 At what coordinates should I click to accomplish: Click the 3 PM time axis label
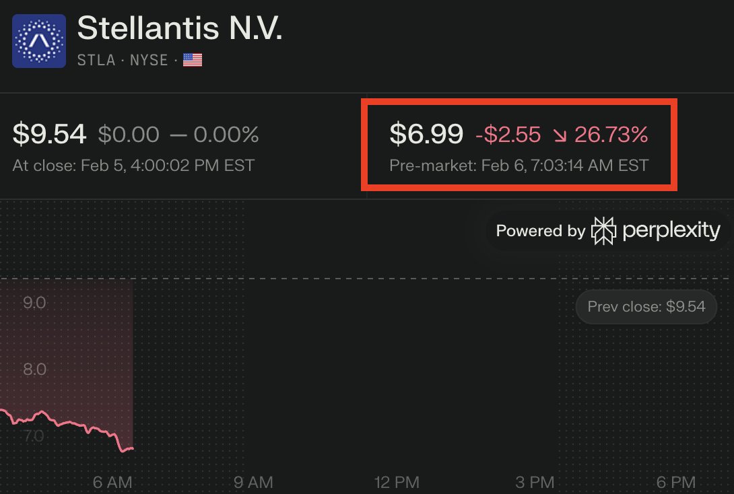click(x=535, y=482)
